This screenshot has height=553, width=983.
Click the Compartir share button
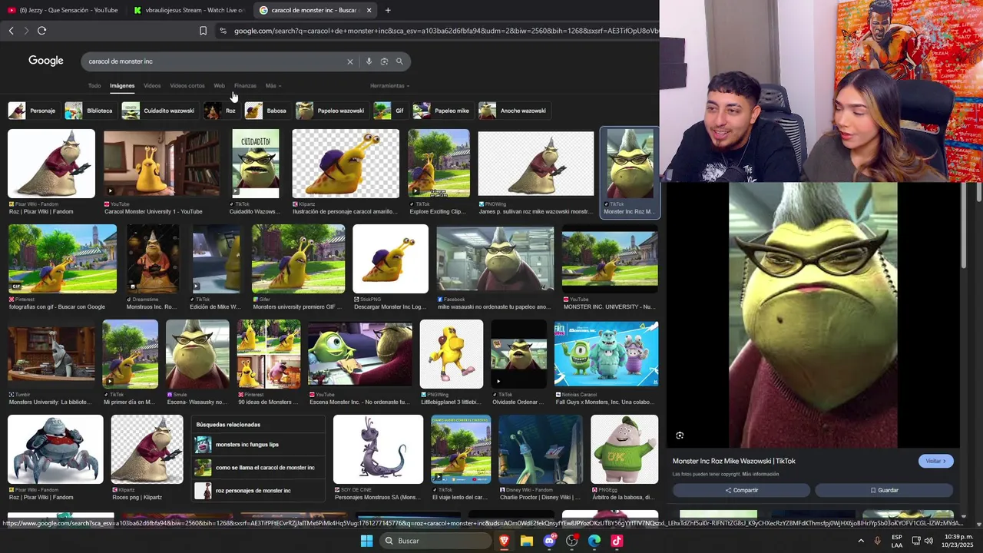tap(741, 490)
